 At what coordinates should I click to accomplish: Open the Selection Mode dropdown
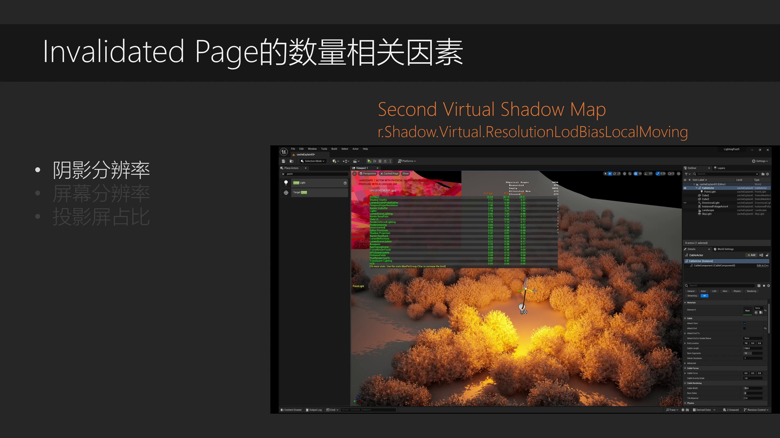313,161
